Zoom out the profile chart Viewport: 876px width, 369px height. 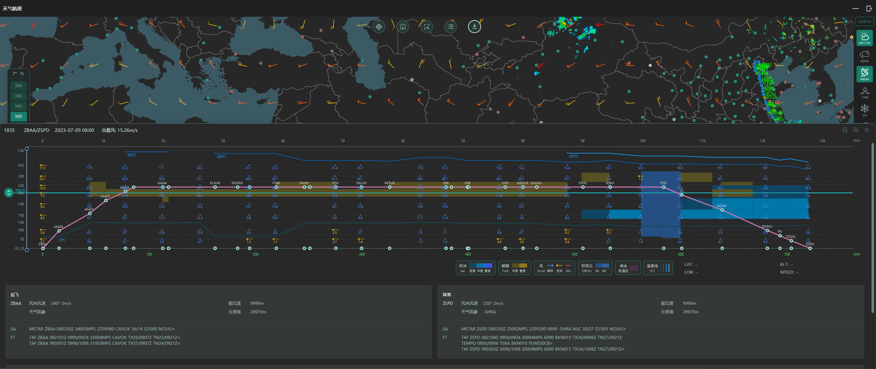[845, 130]
